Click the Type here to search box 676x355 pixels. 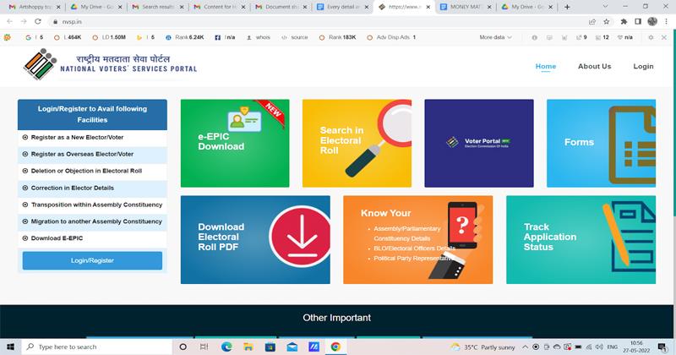tap(96, 347)
